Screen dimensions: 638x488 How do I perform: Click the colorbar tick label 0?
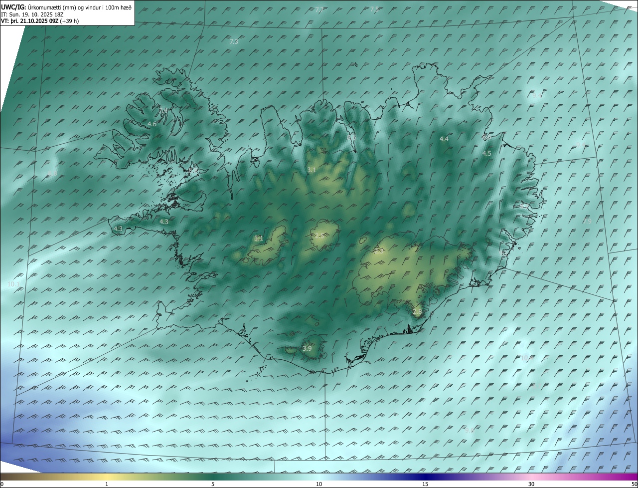pos(2,485)
